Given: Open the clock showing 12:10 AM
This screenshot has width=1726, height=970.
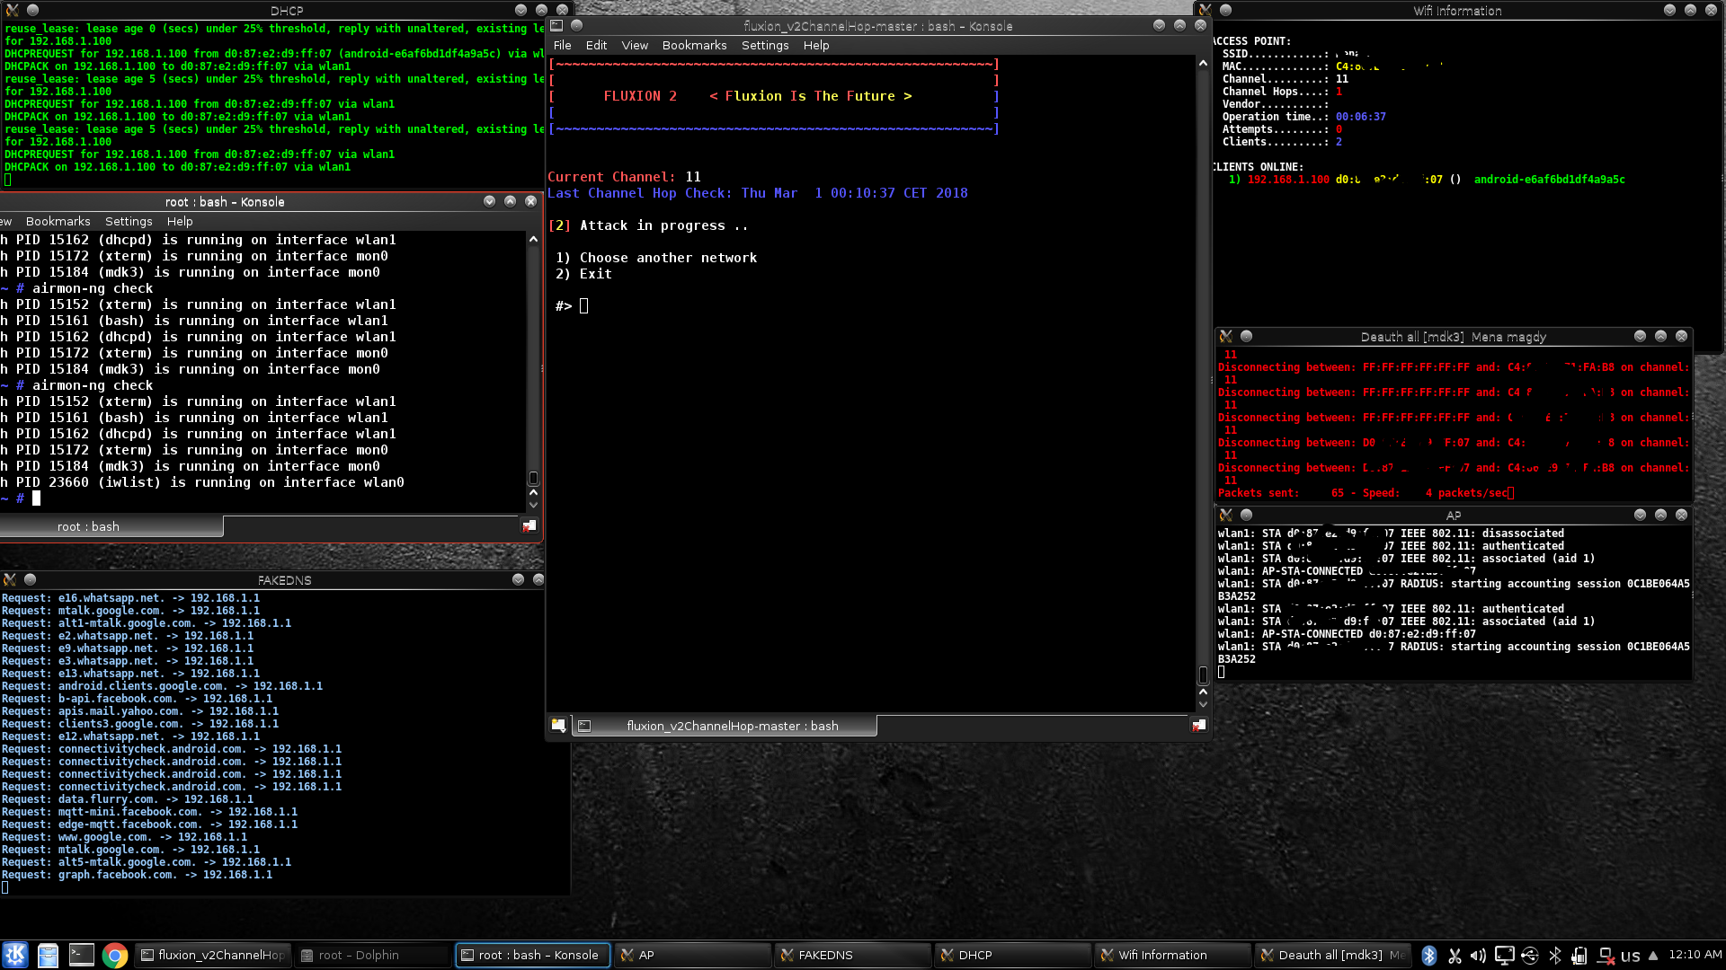Looking at the screenshot, I should [1695, 955].
